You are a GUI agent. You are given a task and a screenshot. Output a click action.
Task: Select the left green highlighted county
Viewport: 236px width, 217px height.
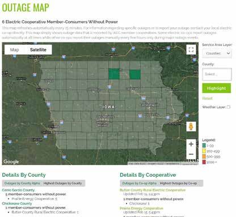point(114,74)
